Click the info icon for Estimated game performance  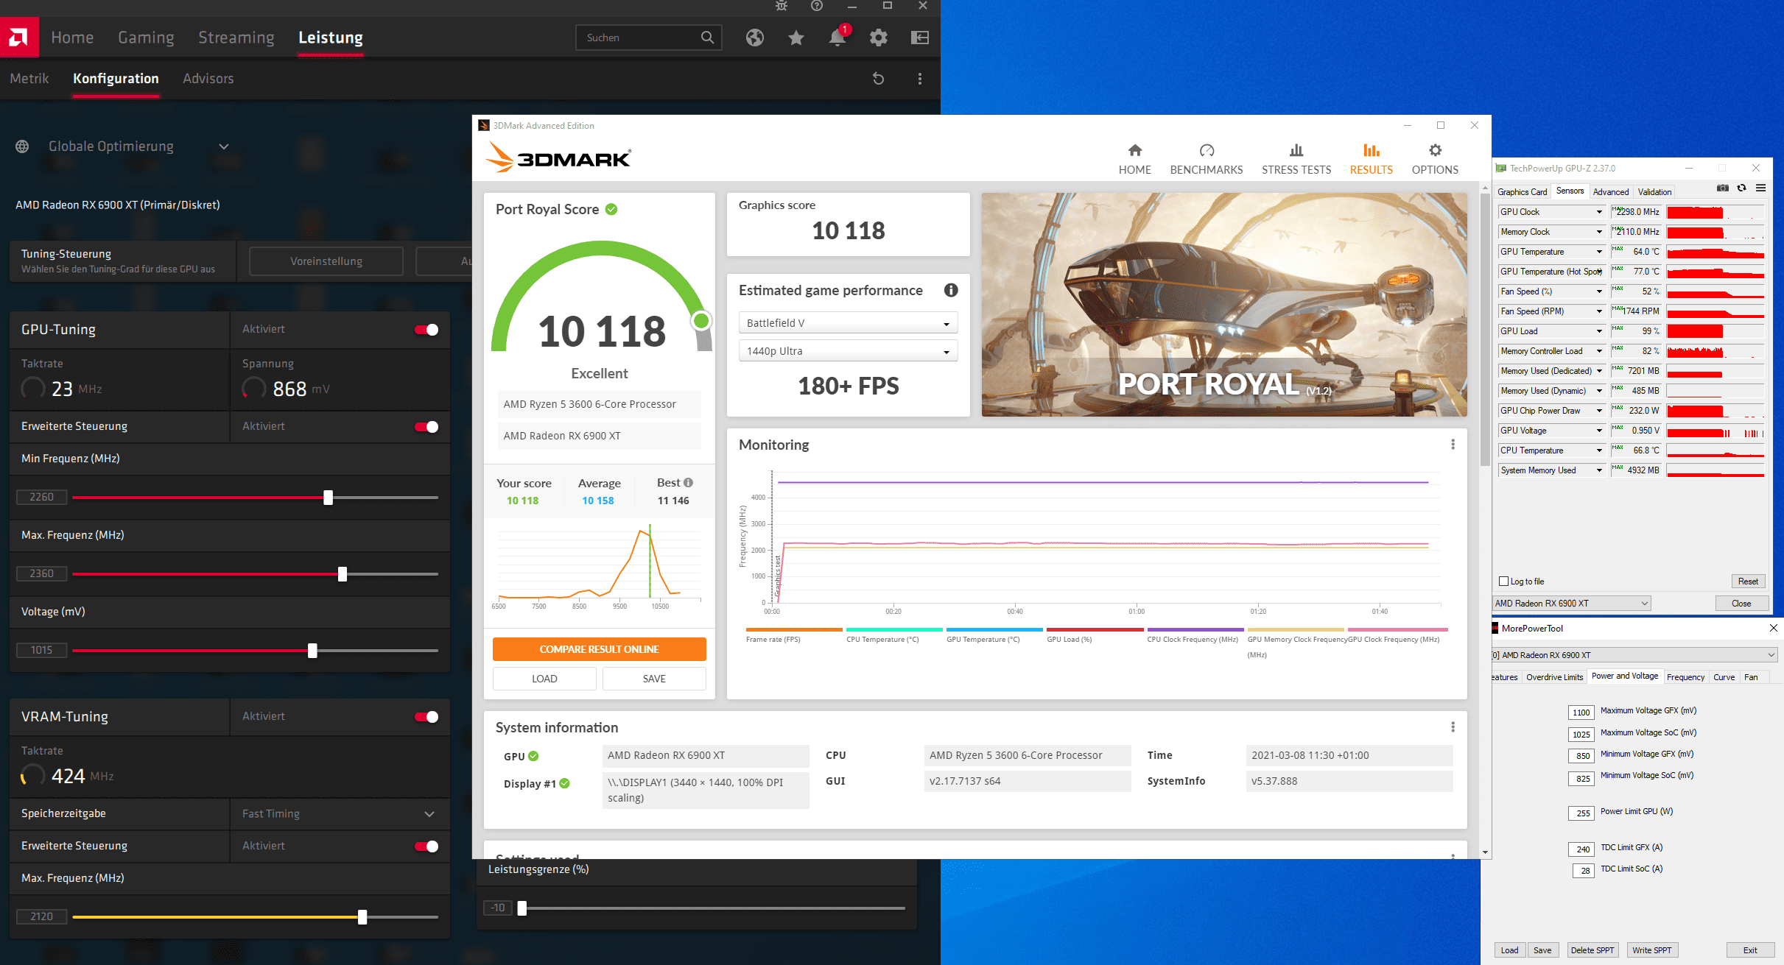click(x=951, y=290)
